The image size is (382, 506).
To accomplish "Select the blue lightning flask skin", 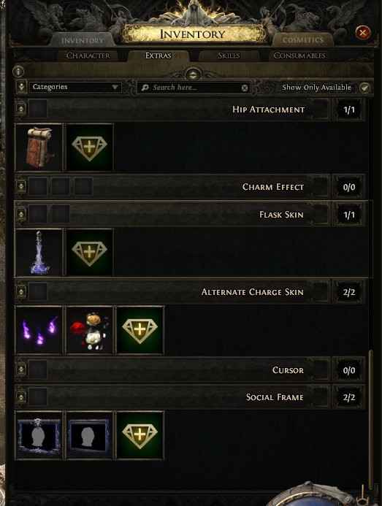I will [x=39, y=253].
